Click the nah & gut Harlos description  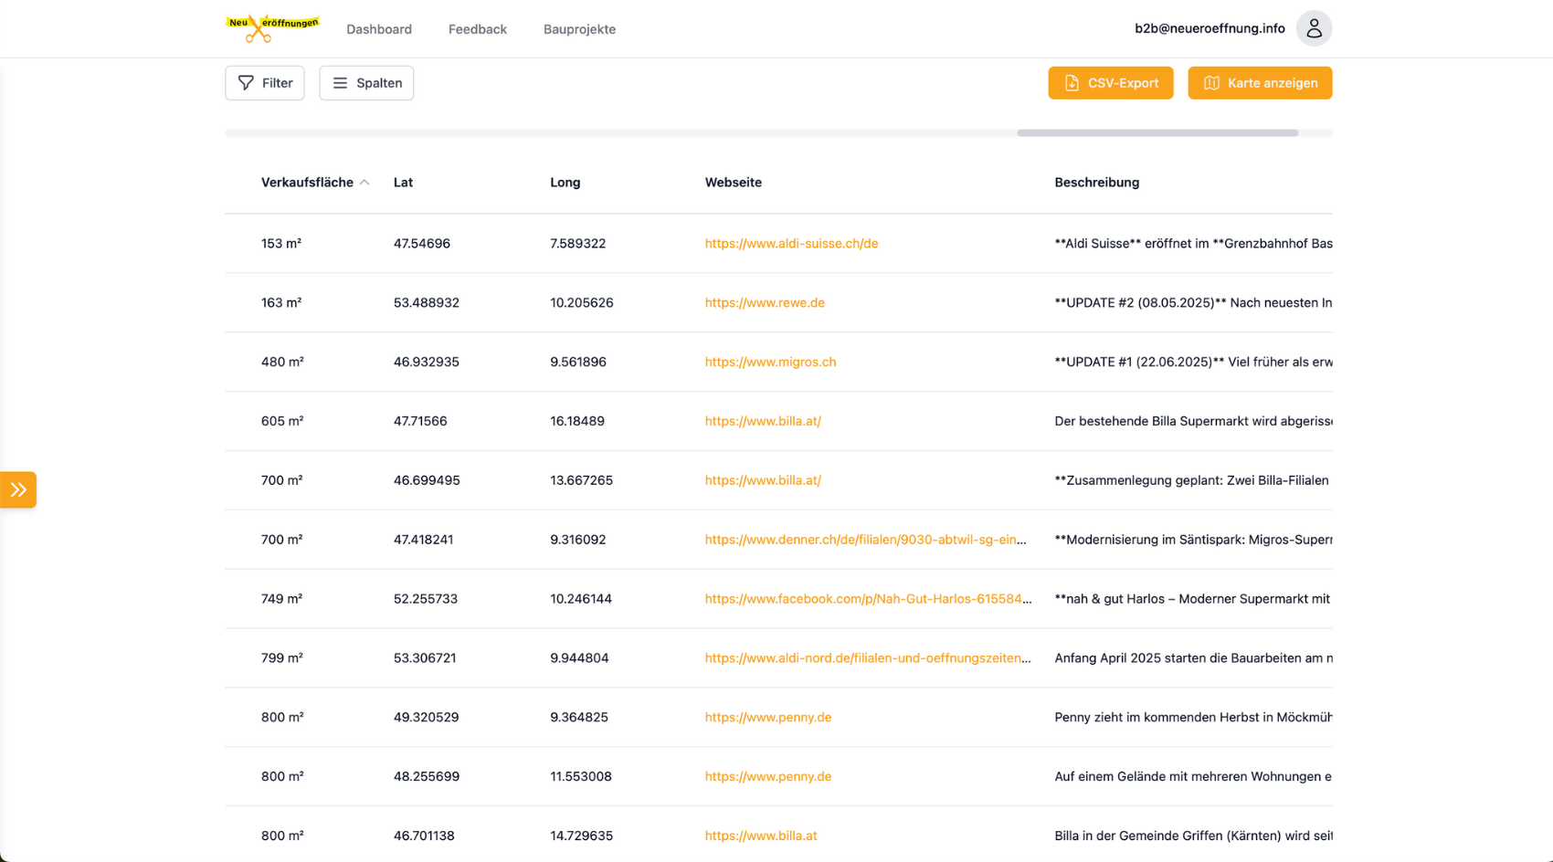pos(1192,599)
